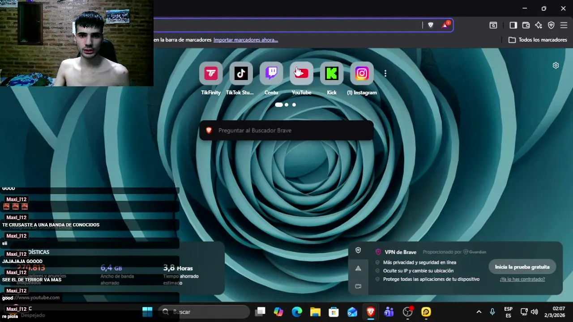Image resolution: width=573 pixels, height=322 pixels.
Task: Open the YouTube shortcut tile
Action: tap(301, 73)
